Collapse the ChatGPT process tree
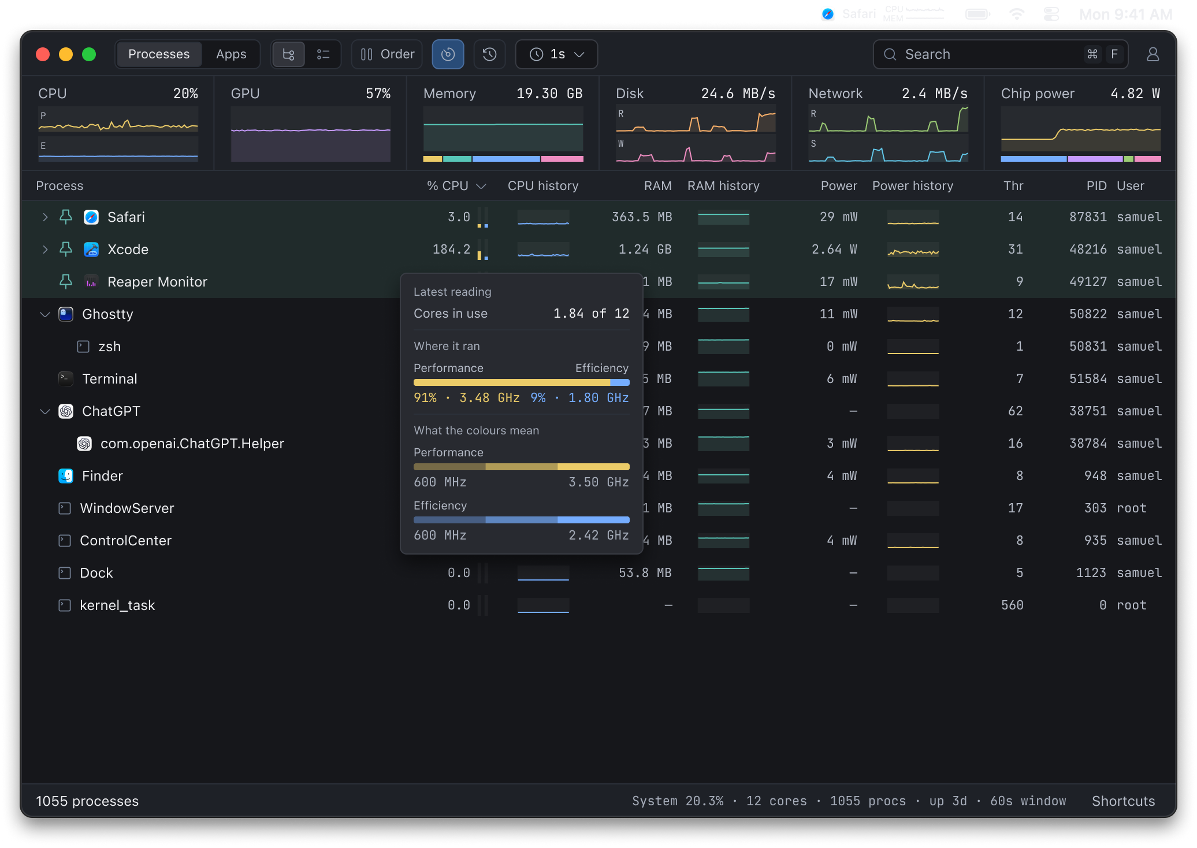This screenshot has width=1197, height=848. (x=45, y=411)
